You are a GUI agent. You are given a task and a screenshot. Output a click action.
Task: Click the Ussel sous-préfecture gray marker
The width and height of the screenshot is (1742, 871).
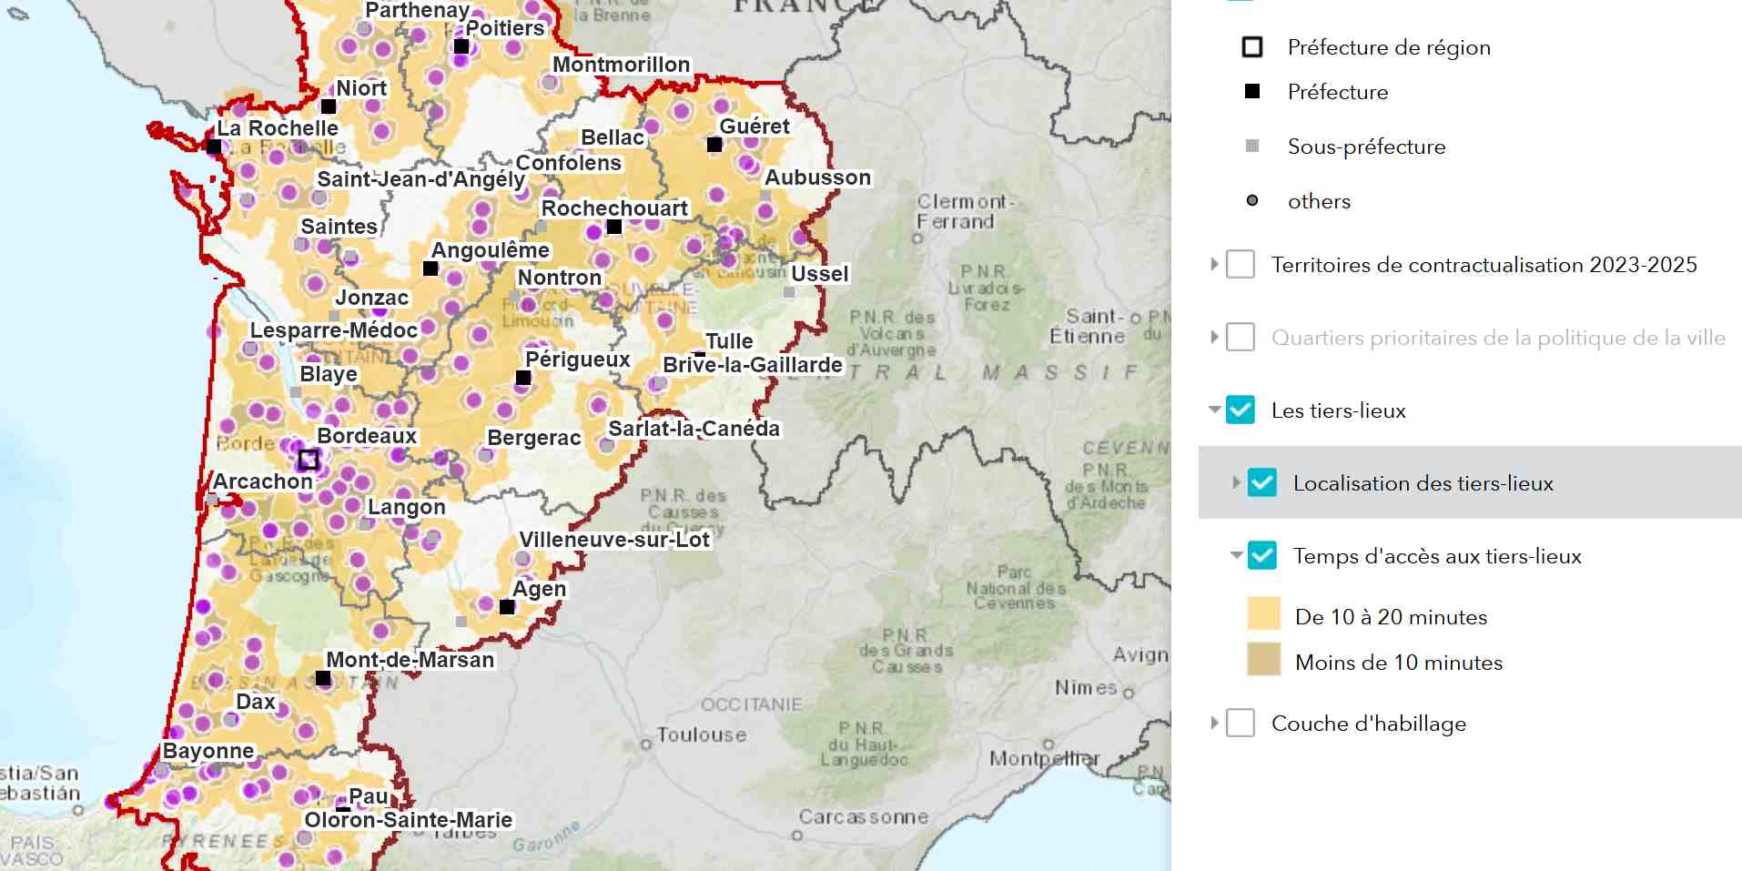click(789, 292)
